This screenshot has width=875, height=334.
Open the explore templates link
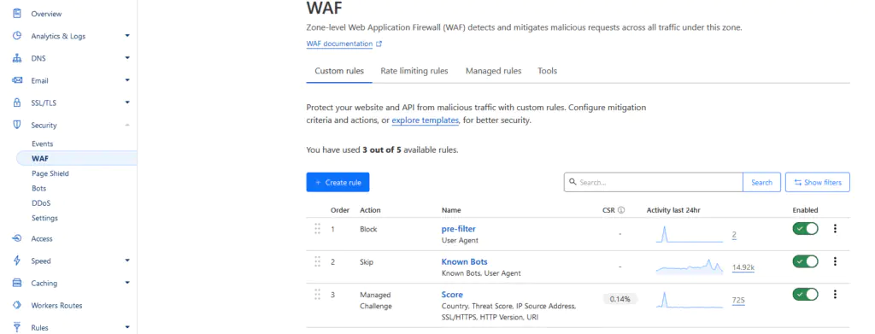pos(426,120)
